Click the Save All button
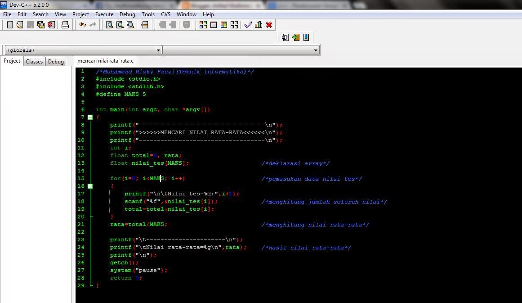Viewport: 522px width, 303px height. click(x=41, y=25)
